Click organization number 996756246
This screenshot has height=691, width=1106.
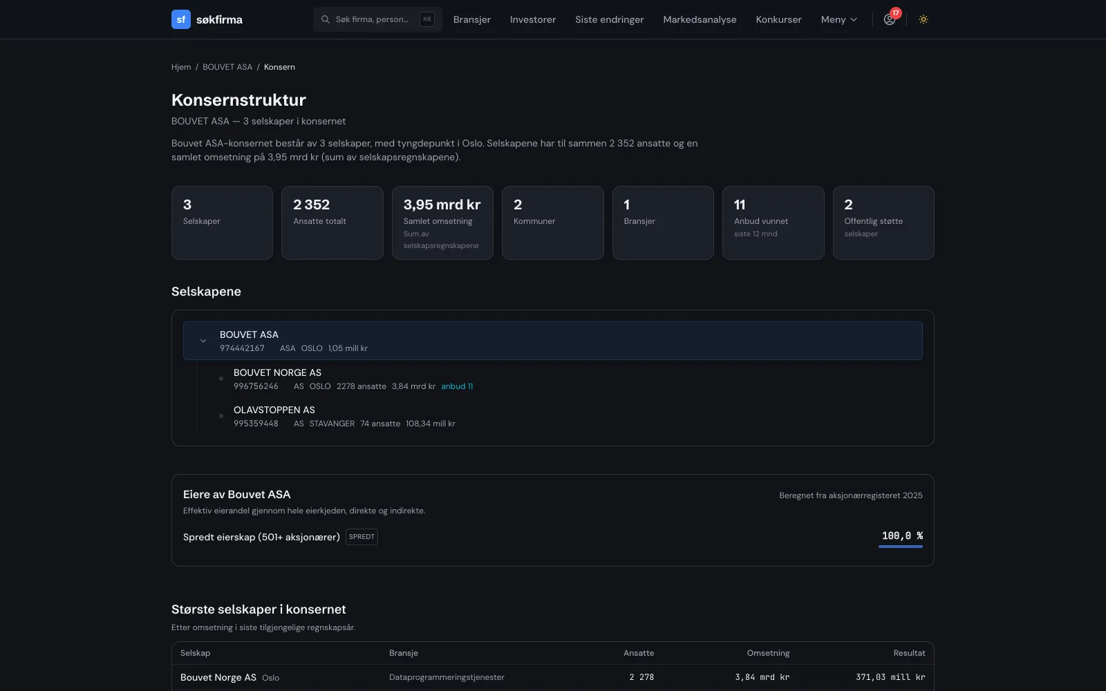click(x=256, y=386)
